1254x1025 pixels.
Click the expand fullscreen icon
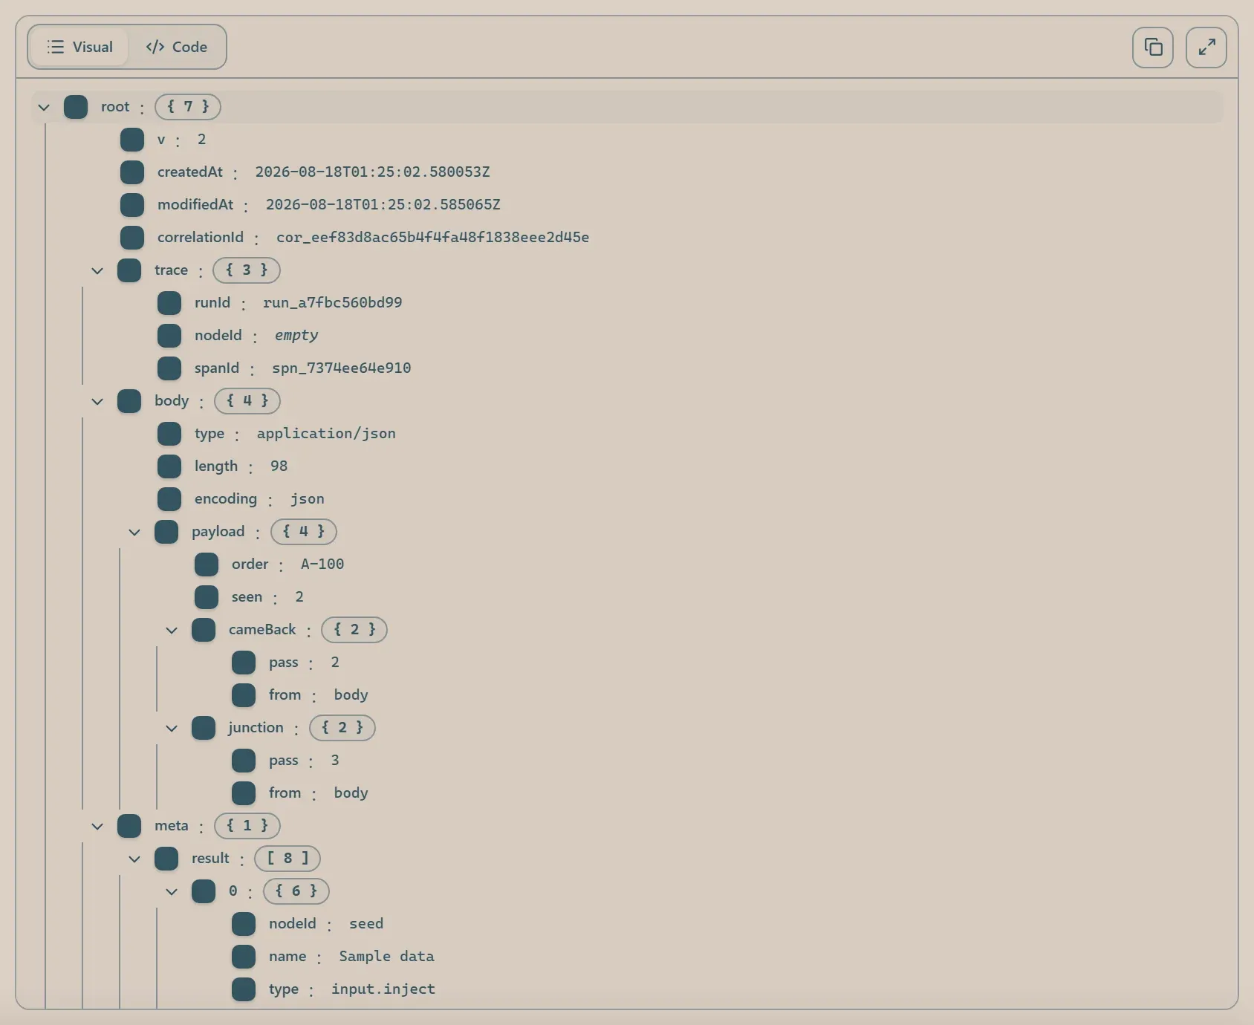coord(1206,48)
